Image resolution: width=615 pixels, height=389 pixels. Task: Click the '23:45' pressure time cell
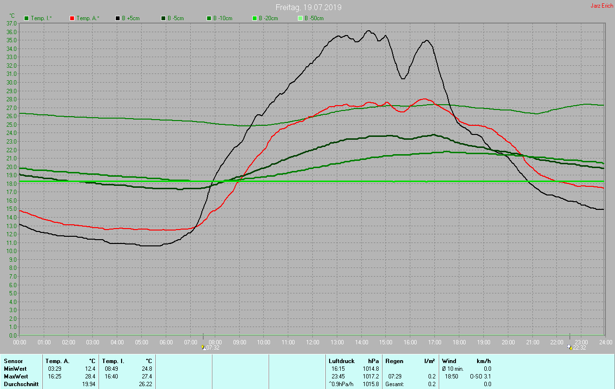338,377
